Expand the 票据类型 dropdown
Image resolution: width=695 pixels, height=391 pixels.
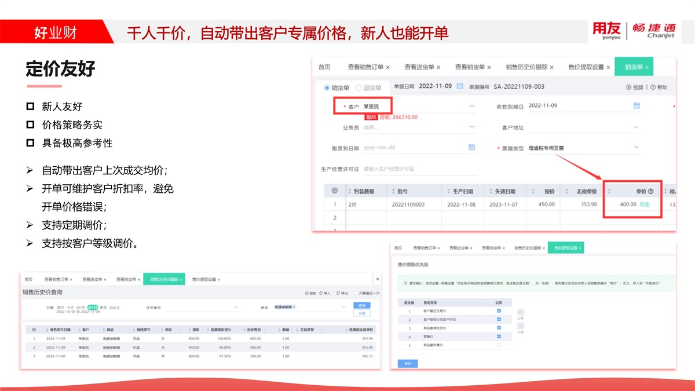coord(637,148)
